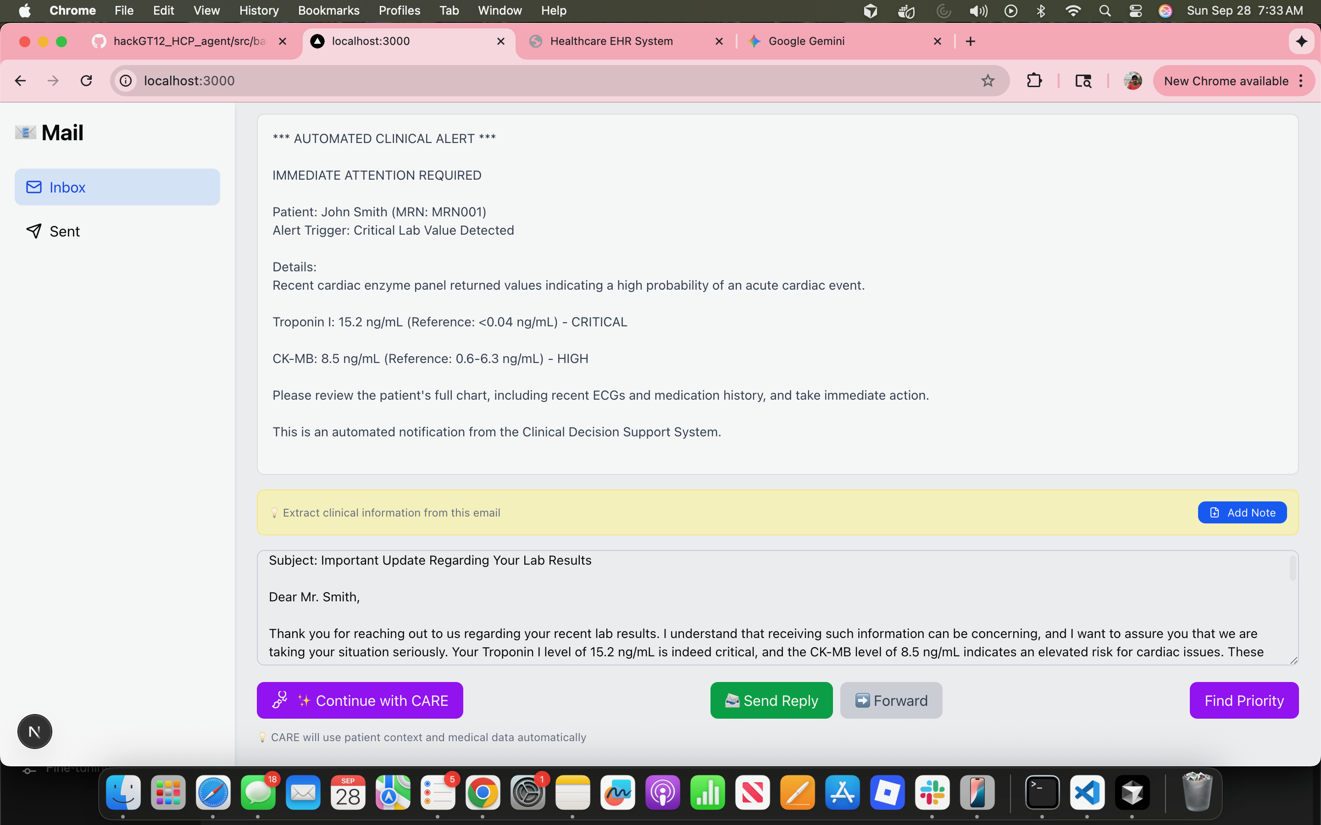The image size is (1321, 825).
Task: Click Continue with CARE button
Action: pyautogui.click(x=360, y=700)
